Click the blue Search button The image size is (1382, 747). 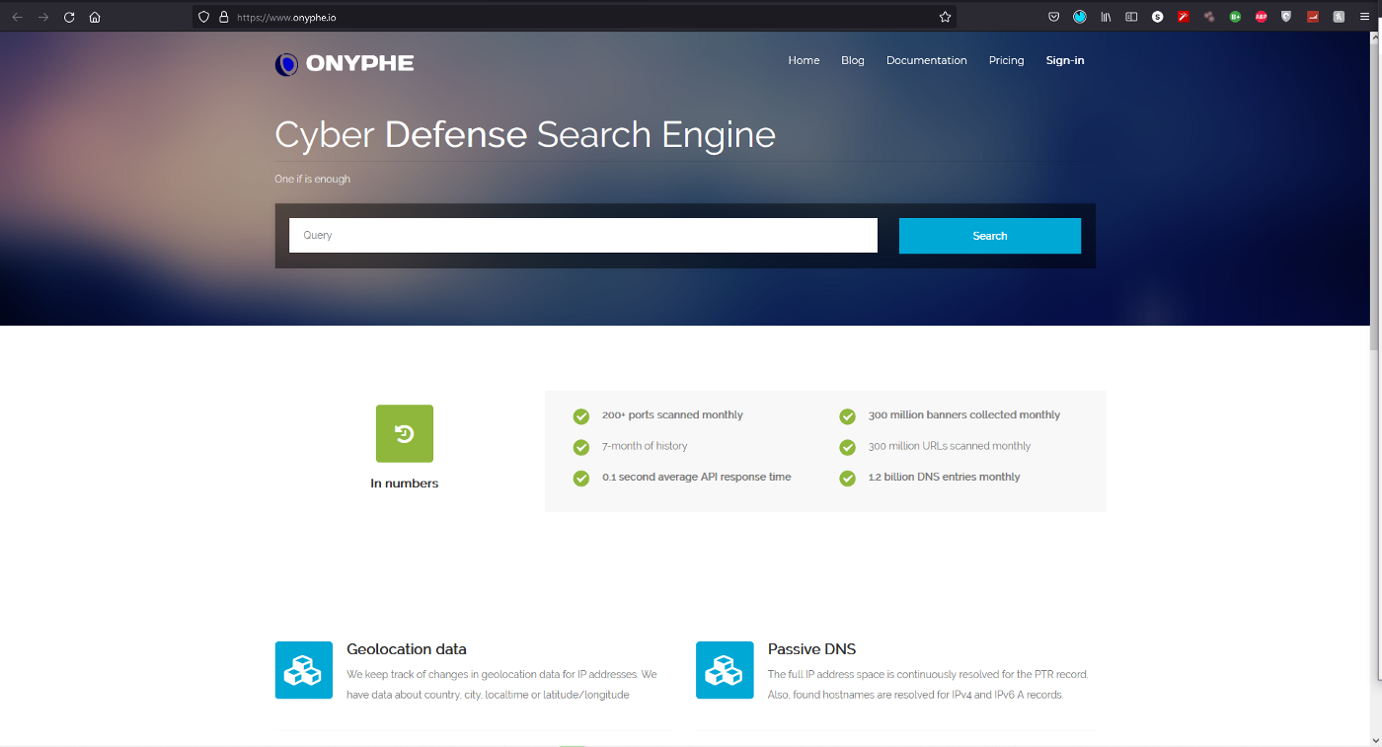[990, 236]
